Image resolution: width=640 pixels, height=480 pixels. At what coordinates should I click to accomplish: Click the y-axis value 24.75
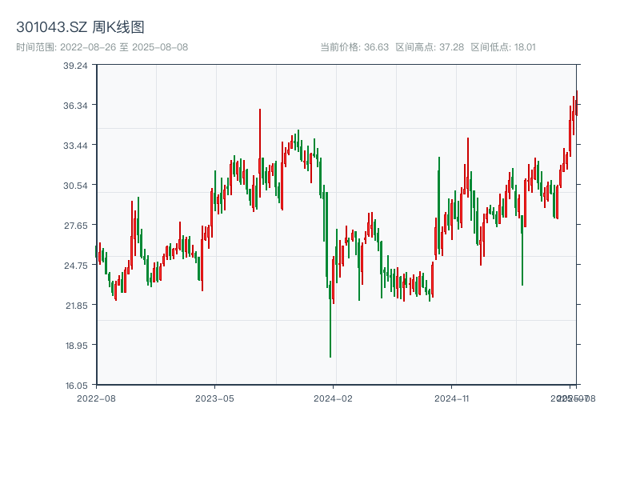pyautogui.click(x=75, y=266)
